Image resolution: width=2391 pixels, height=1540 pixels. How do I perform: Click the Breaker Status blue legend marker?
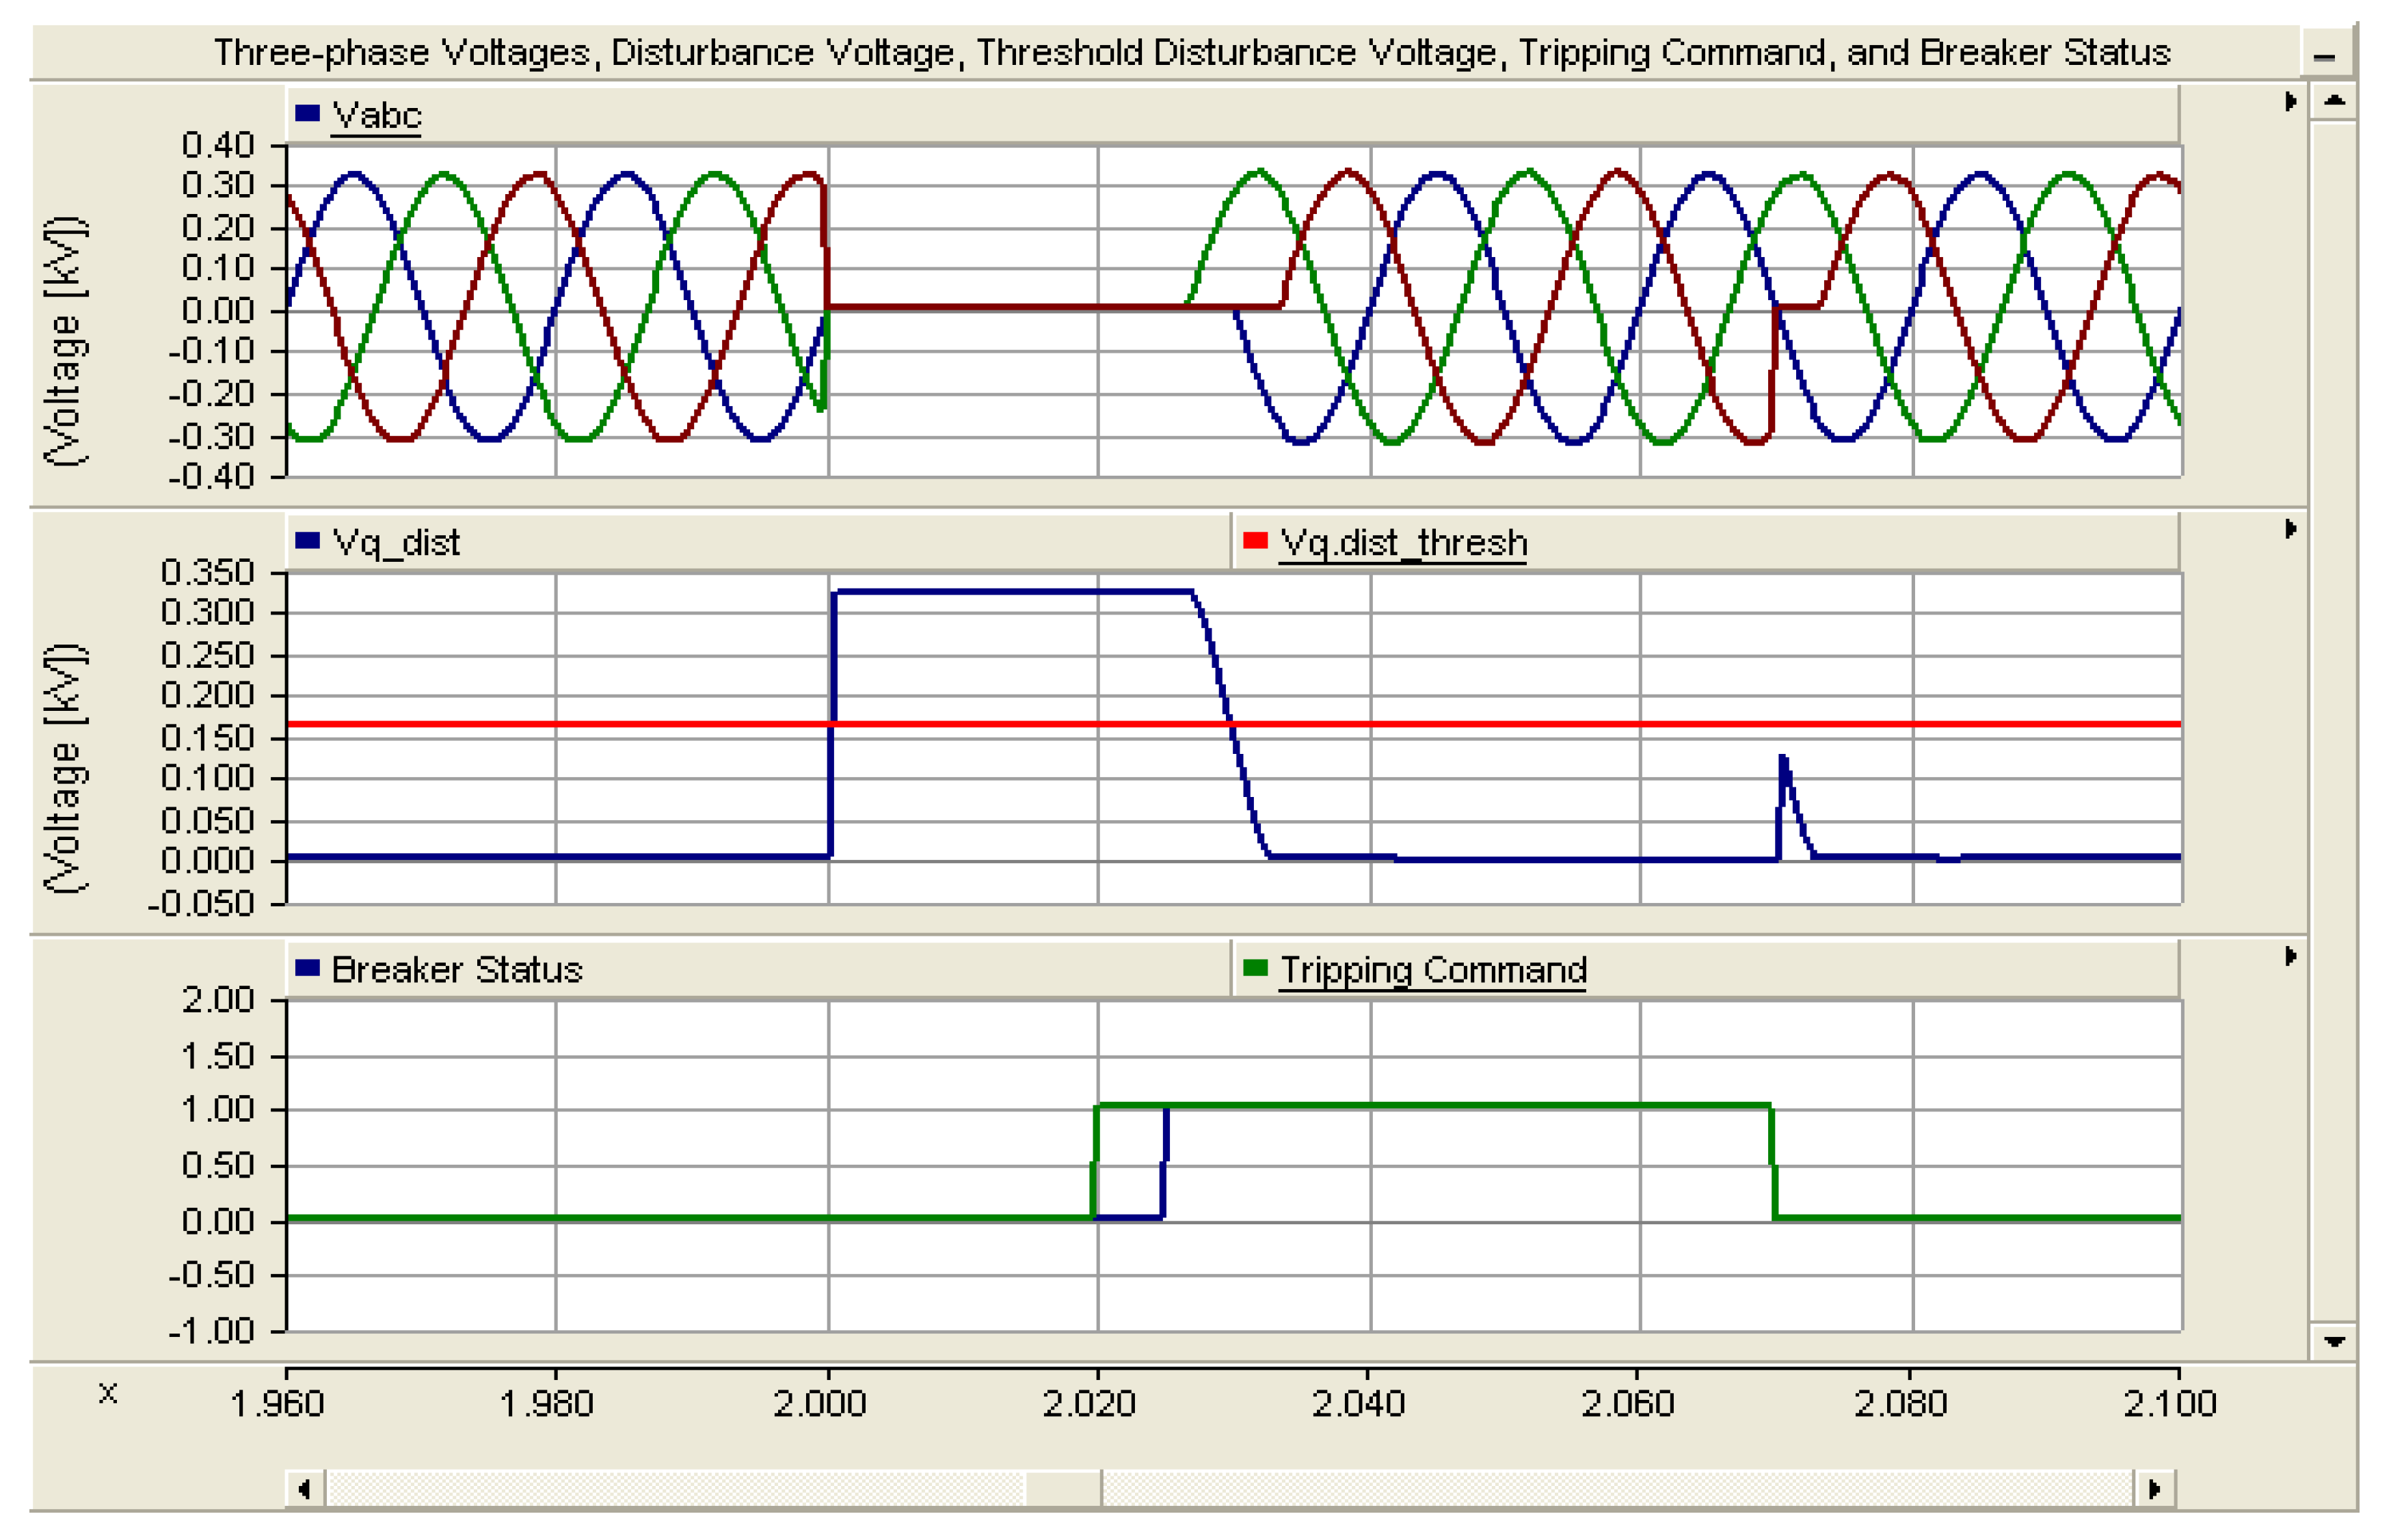point(307,967)
